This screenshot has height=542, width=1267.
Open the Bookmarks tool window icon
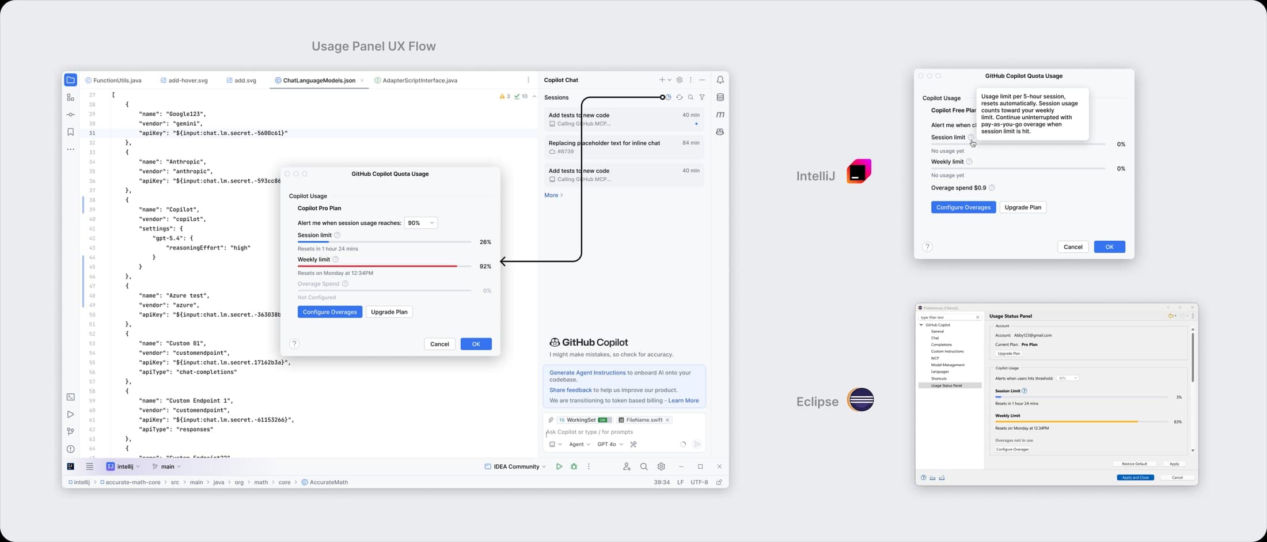pyautogui.click(x=70, y=132)
